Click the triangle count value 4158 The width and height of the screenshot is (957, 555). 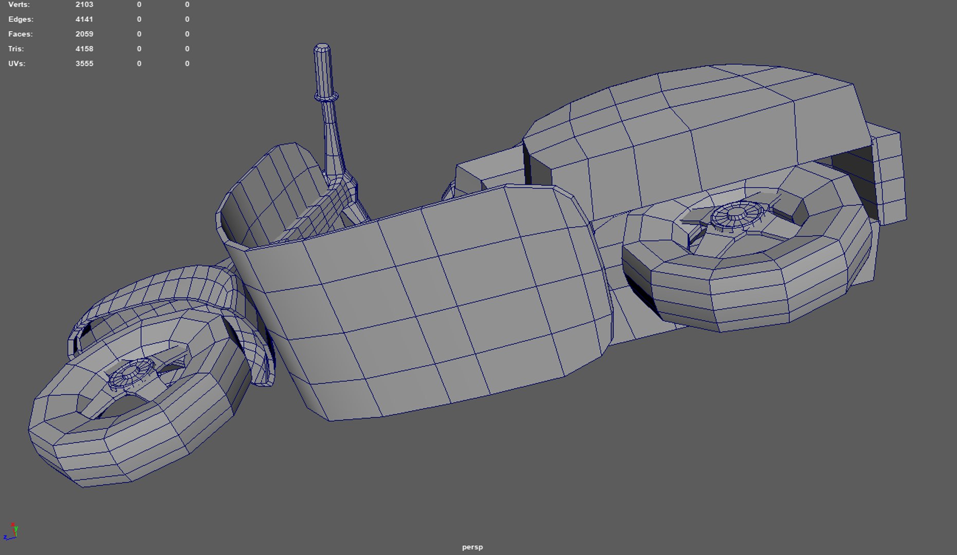click(84, 49)
